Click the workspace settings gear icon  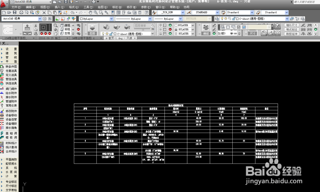44,19
